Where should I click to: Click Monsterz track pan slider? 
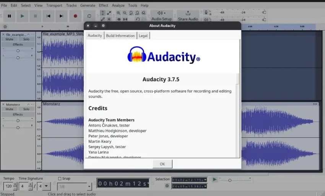pos(18,128)
